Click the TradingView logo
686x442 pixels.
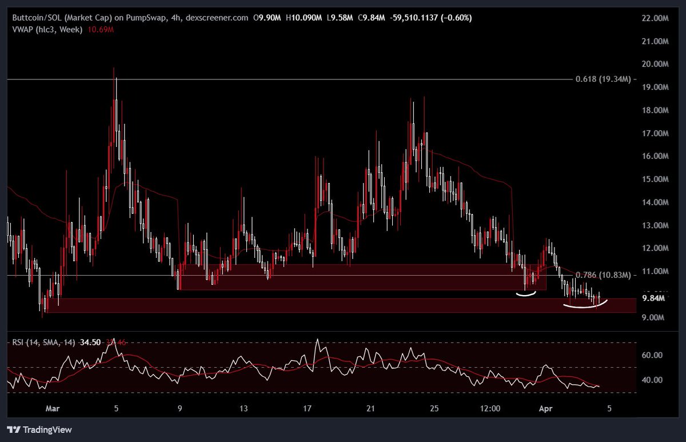[x=39, y=429]
